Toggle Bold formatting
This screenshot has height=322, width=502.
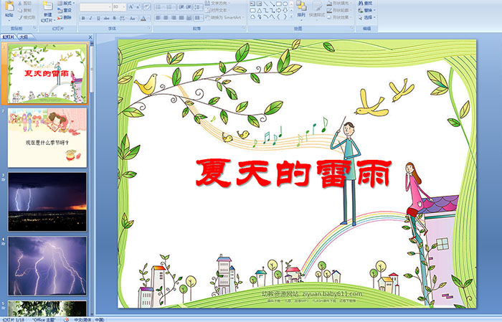[x=83, y=18]
